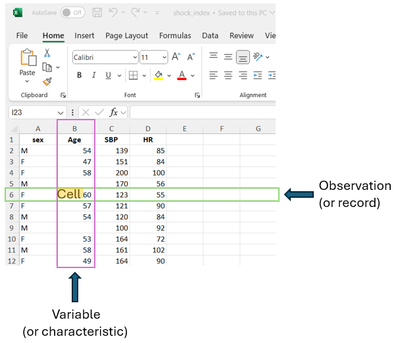Select the Format Painter brush

click(47, 81)
